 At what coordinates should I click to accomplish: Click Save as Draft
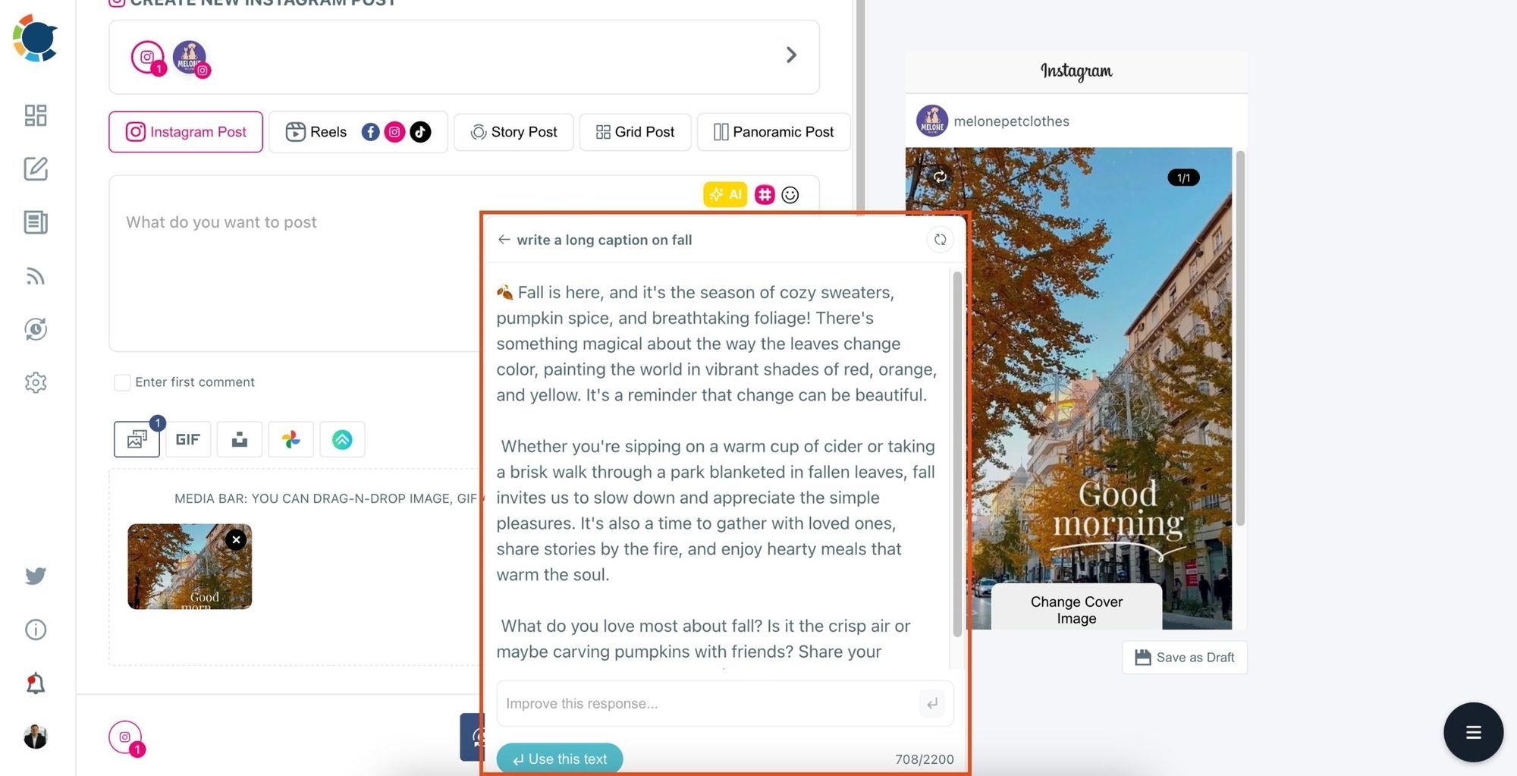[x=1184, y=658]
